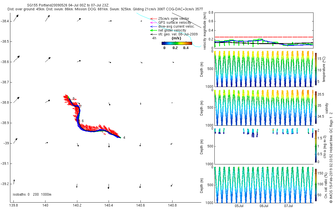This screenshot has height=209, width=335.
Task: Click the velocity (m/s) horizontal colorbar
Action: click(x=177, y=43)
